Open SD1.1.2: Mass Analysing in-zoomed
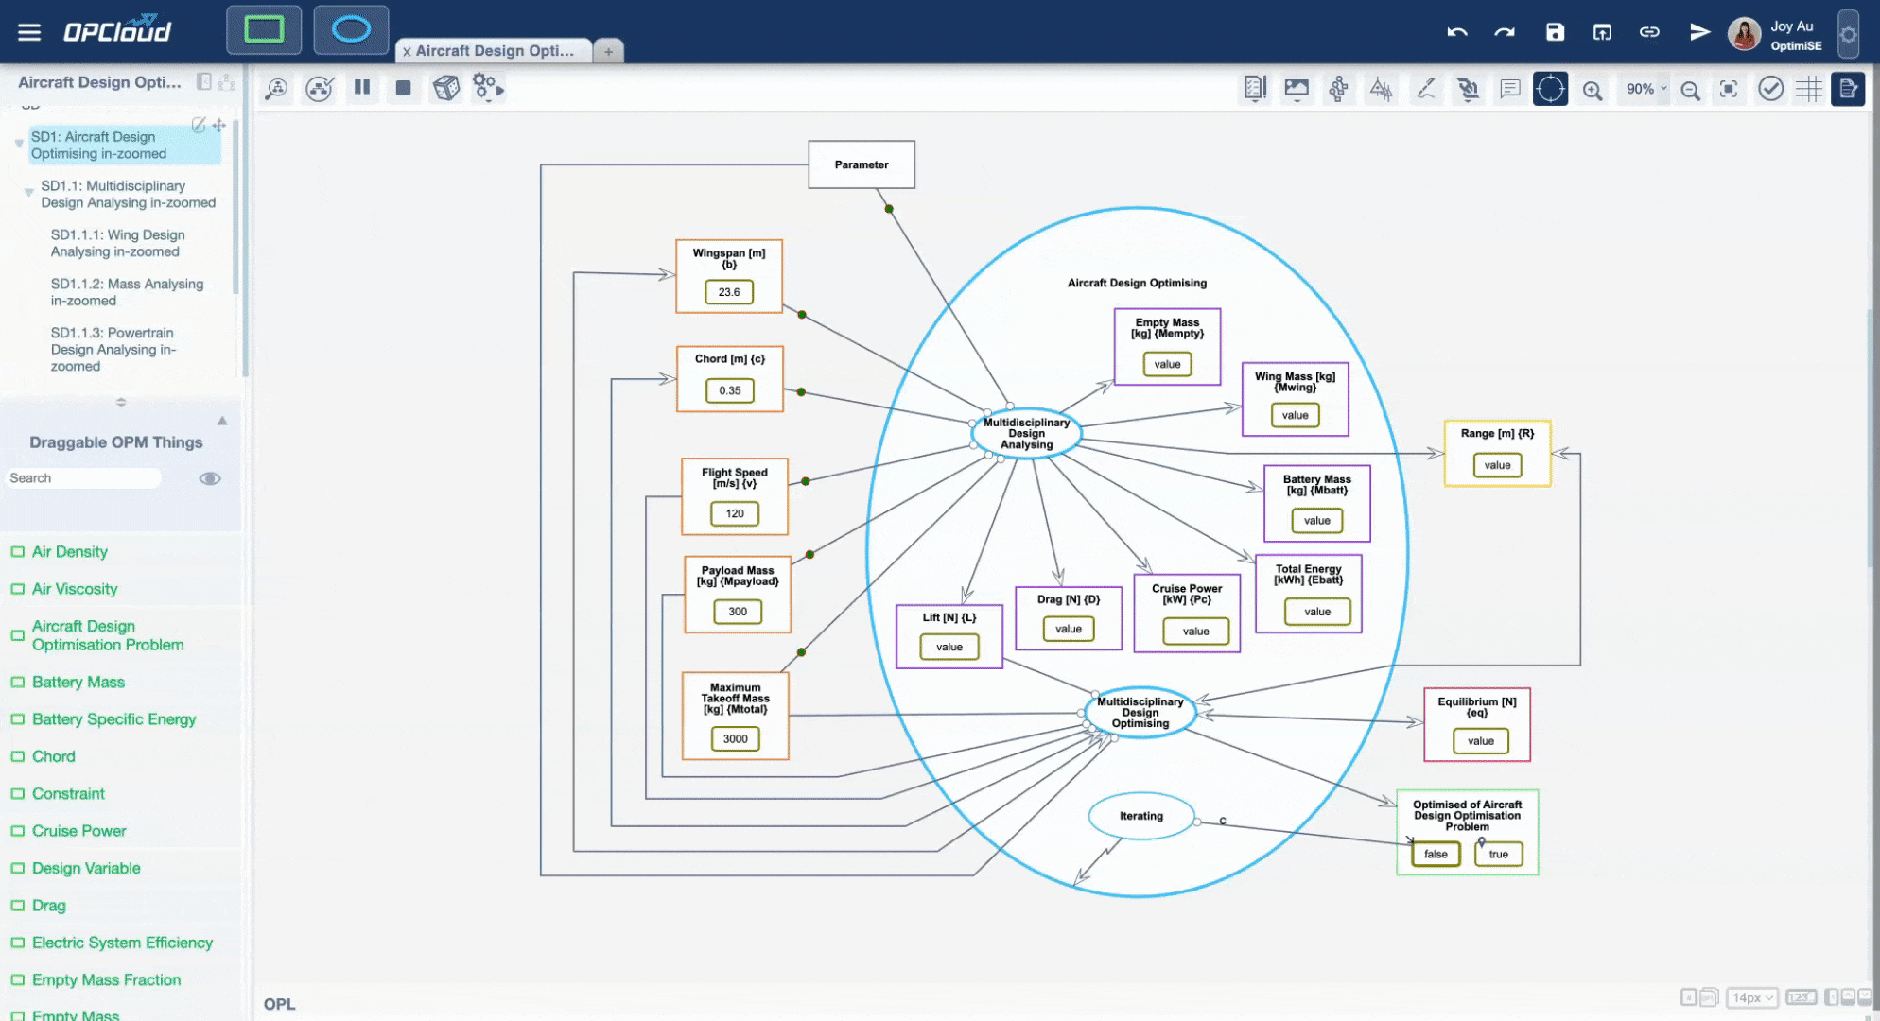The image size is (1880, 1021). [127, 292]
